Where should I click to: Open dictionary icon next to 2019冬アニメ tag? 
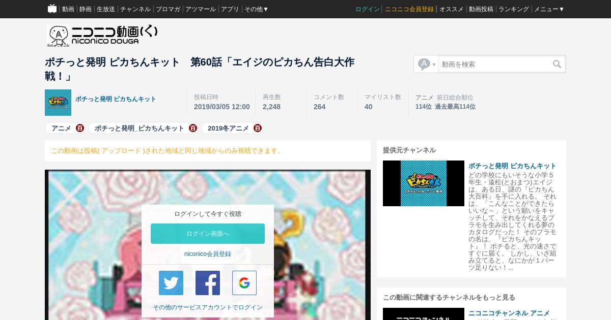tap(258, 128)
